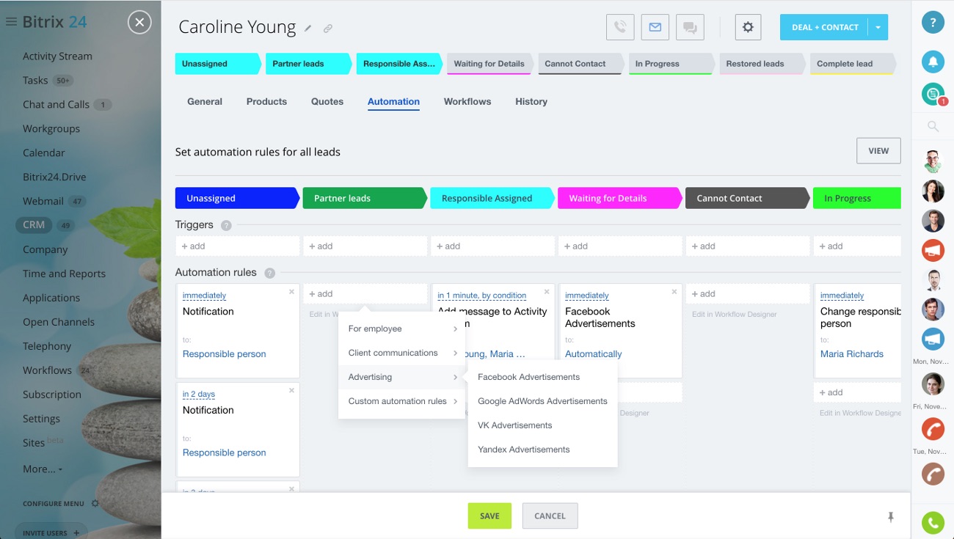Click the notifications bell icon
This screenshot has width=954, height=539.
(933, 62)
